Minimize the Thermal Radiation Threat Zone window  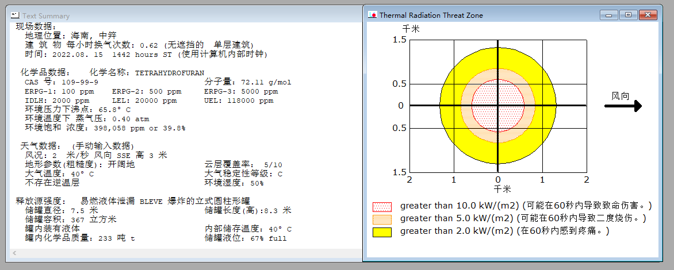(x=608, y=15)
